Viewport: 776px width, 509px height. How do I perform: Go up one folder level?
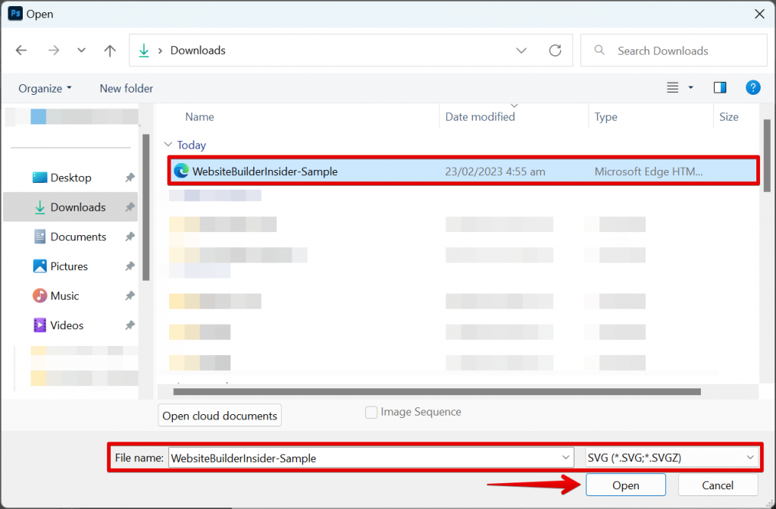tap(110, 50)
